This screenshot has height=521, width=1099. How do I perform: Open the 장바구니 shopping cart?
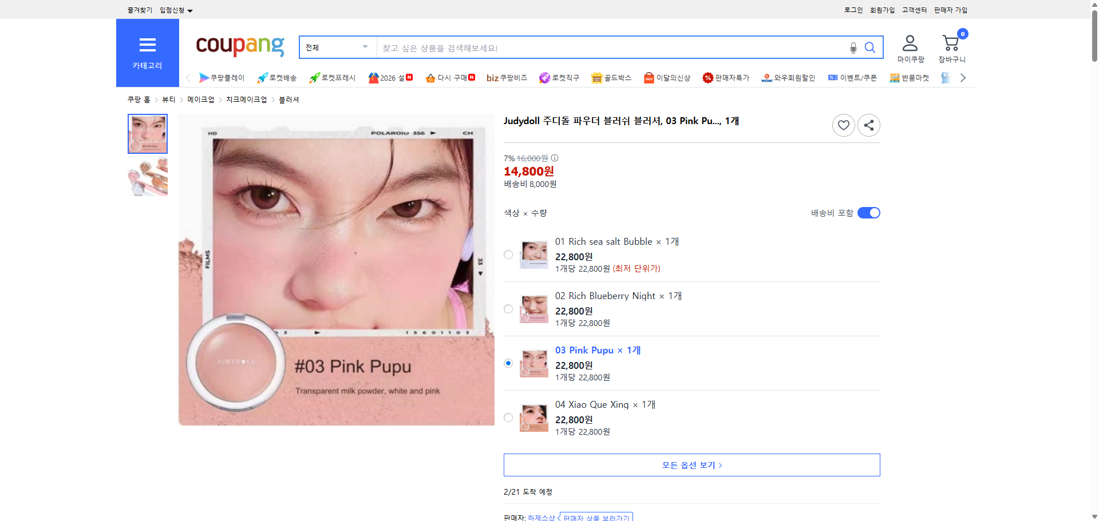(951, 47)
